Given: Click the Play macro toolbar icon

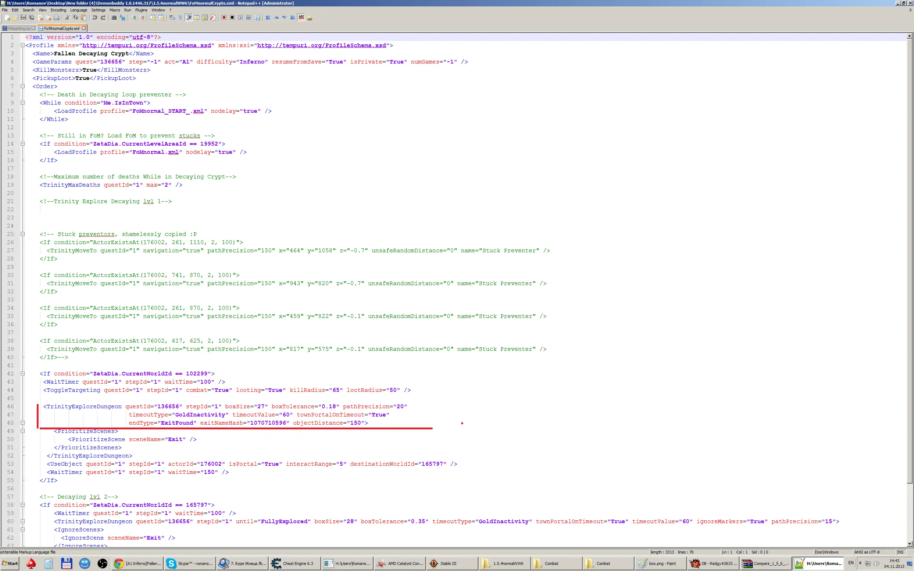Looking at the screenshot, I should (x=241, y=17).
